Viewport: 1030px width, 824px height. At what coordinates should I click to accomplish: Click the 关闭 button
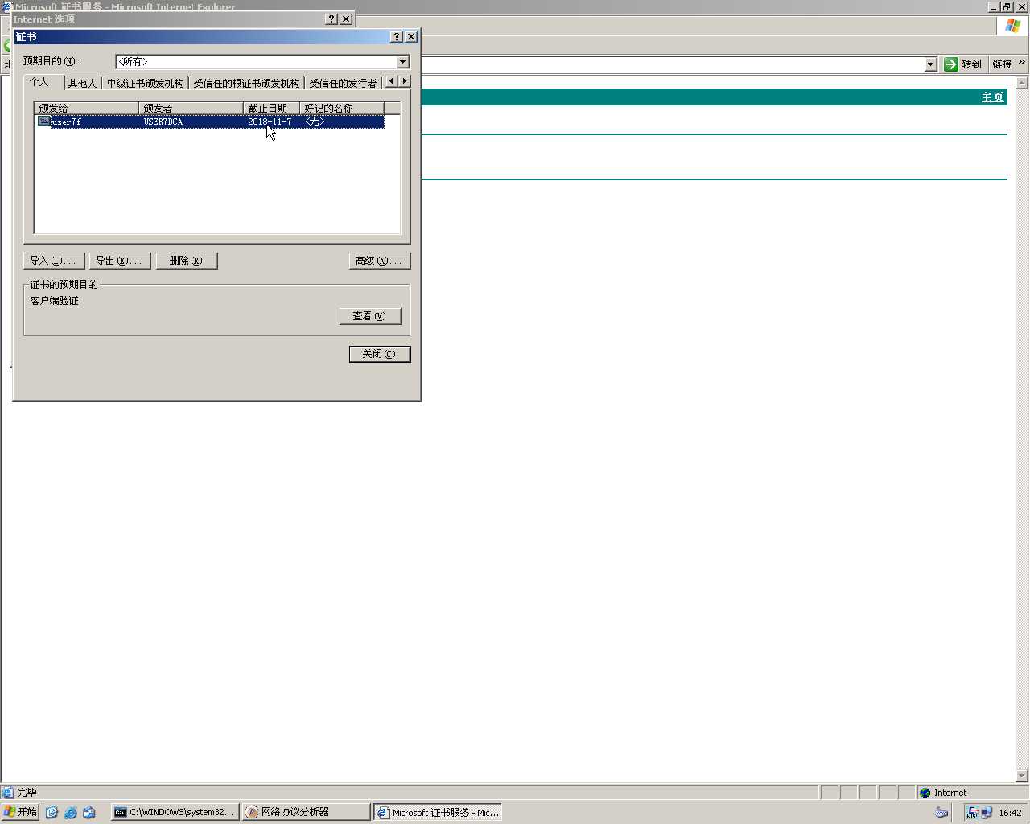[x=380, y=354]
